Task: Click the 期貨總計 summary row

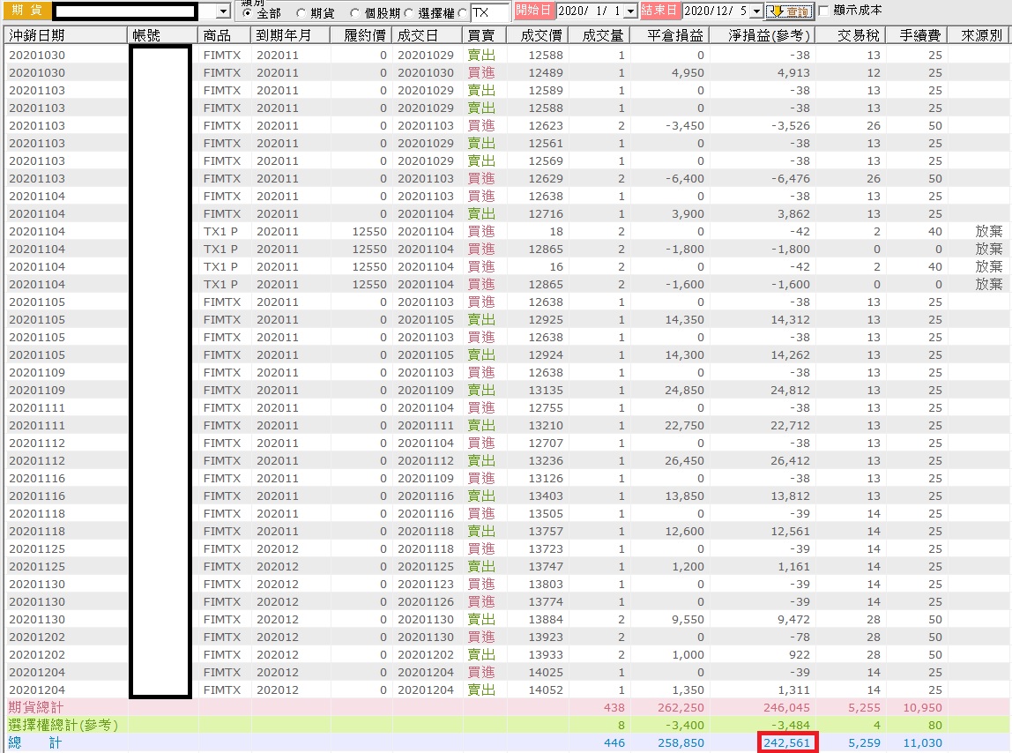Action: click(506, 707)
